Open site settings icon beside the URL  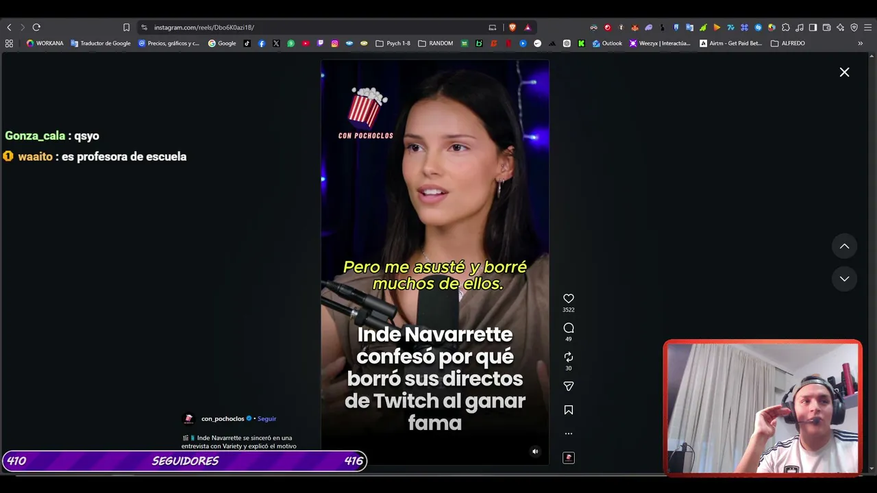coord(144,27)
